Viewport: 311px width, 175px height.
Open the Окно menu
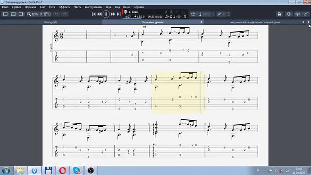(x=126, y=7)
